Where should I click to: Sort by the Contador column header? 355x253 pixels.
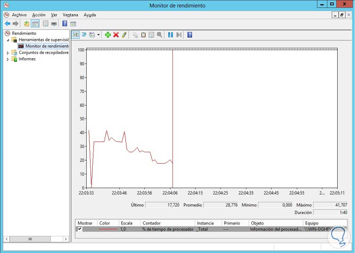click(x=168, y=223)
